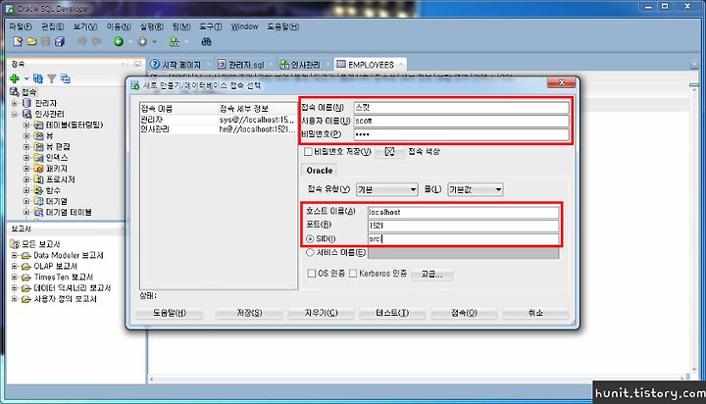Open the 롤 dropdown showing 기본값
Screen dimensions: 706x404
475,189
